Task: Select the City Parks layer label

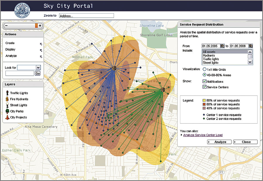Action: click(17, 111)
